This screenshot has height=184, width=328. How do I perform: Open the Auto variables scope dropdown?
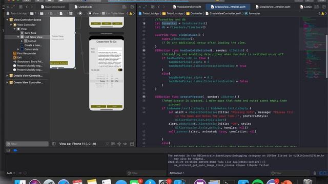11,173
